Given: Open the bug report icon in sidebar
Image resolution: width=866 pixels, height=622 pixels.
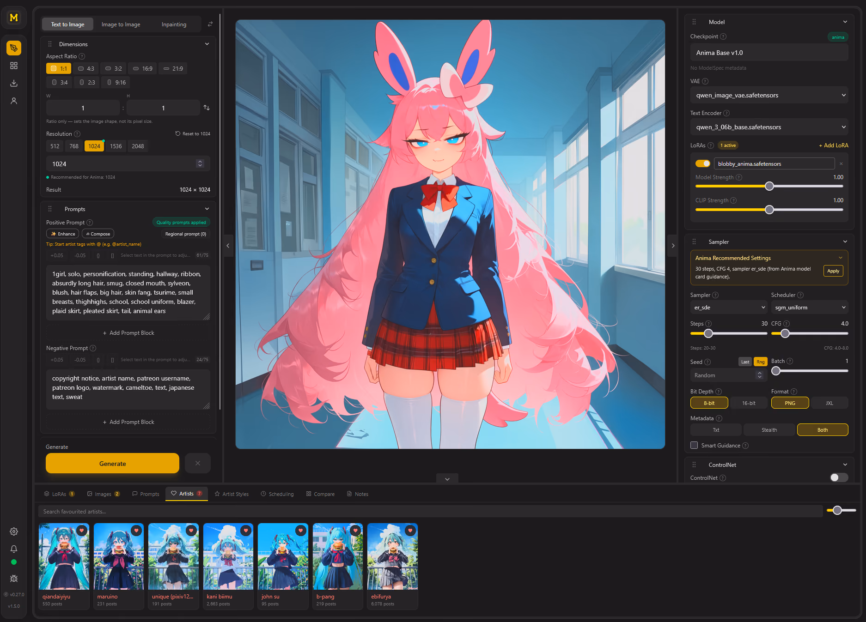Looking at the screenshot, I should [x=14, y=579].
